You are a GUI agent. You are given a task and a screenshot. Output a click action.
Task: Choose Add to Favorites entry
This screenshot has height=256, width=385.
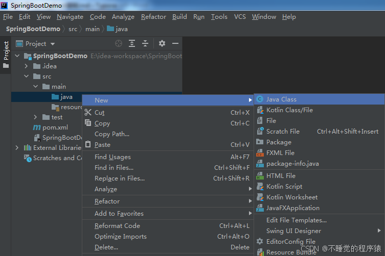pyautogui.click(x=168, y=213)
